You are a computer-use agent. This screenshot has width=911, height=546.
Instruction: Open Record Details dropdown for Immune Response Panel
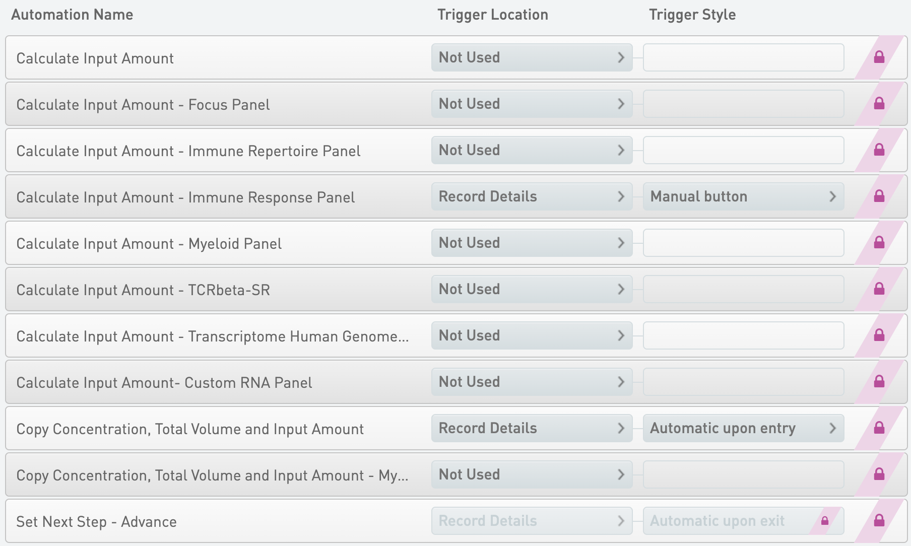tap(532, 196)
